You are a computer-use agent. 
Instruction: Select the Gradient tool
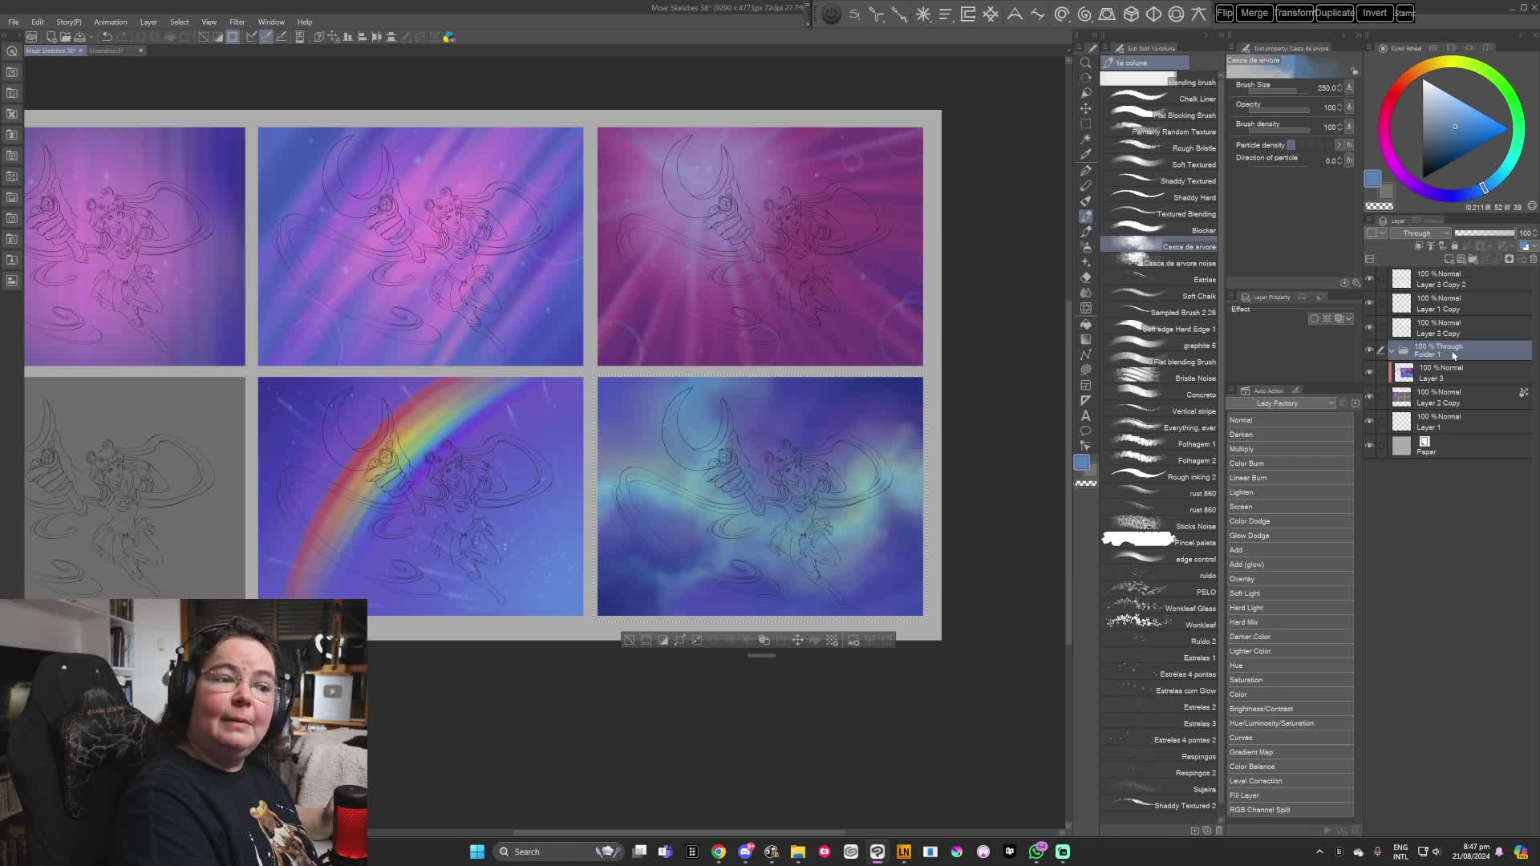(1086, 339)
